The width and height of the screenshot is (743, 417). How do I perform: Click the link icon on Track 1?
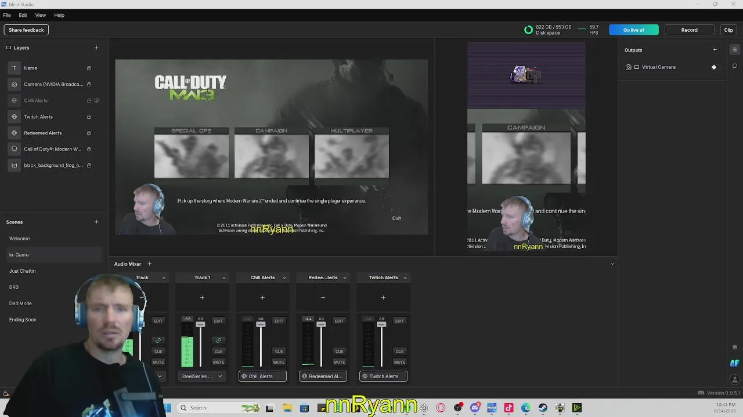218,341
